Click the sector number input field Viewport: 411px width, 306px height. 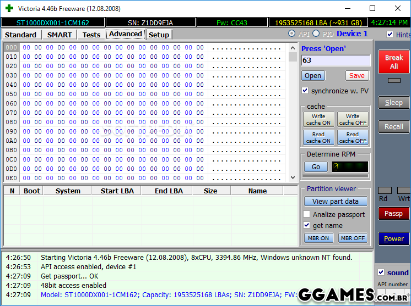[336, 60]
